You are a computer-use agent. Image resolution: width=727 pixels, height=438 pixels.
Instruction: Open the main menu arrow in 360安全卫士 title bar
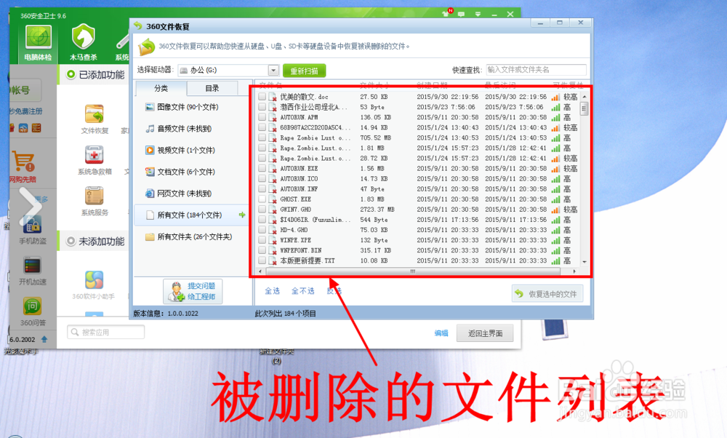(x=478, y=15)
